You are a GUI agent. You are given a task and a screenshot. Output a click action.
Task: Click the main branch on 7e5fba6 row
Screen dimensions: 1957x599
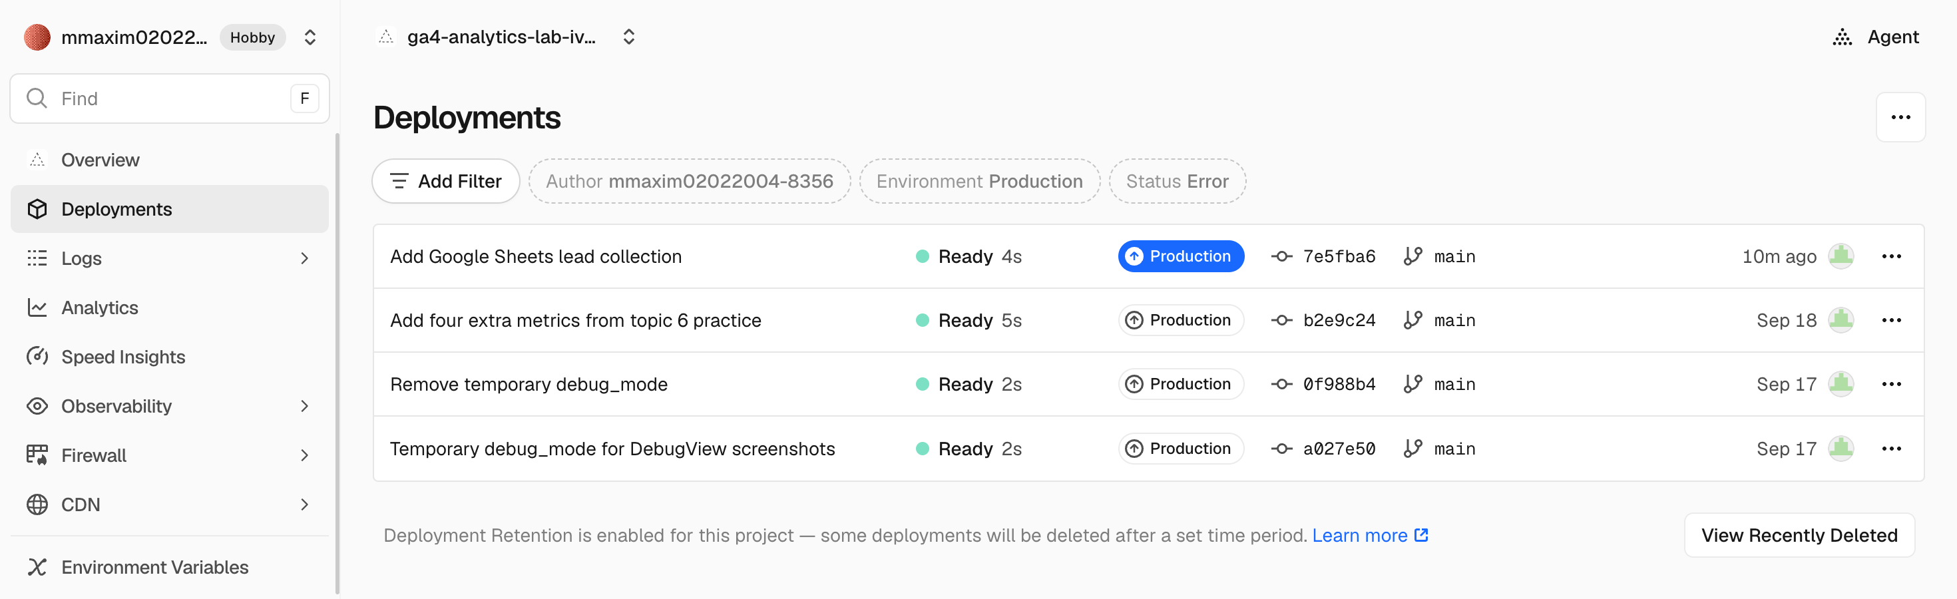coord(1454,257)
